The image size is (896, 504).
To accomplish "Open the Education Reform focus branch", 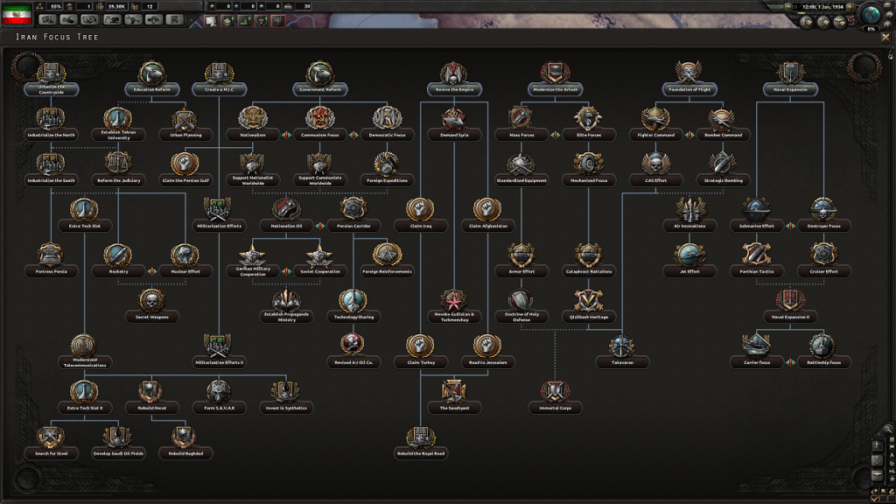I will tap(150, 88).
